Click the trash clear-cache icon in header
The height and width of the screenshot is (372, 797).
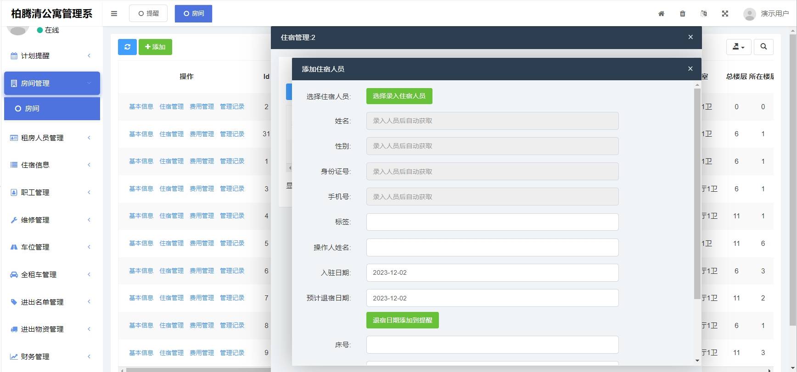tap(682, 14)
